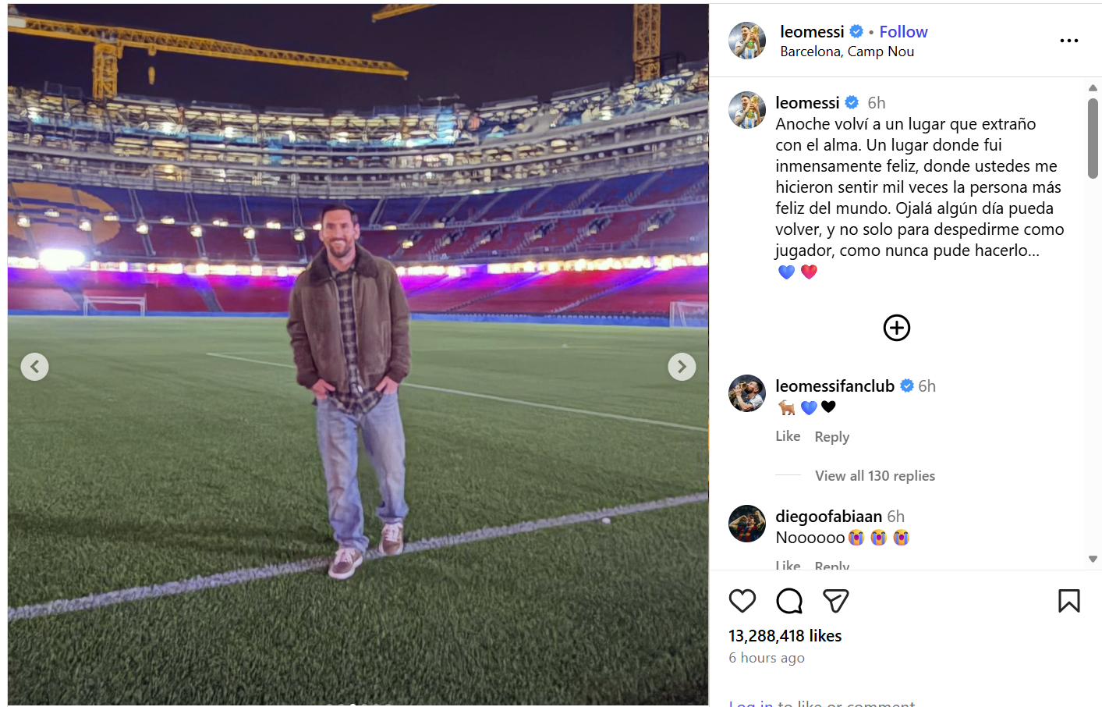Like the leomessifanclub comment
Screen dimensions: 1102x707
click(x=788, y=436)
